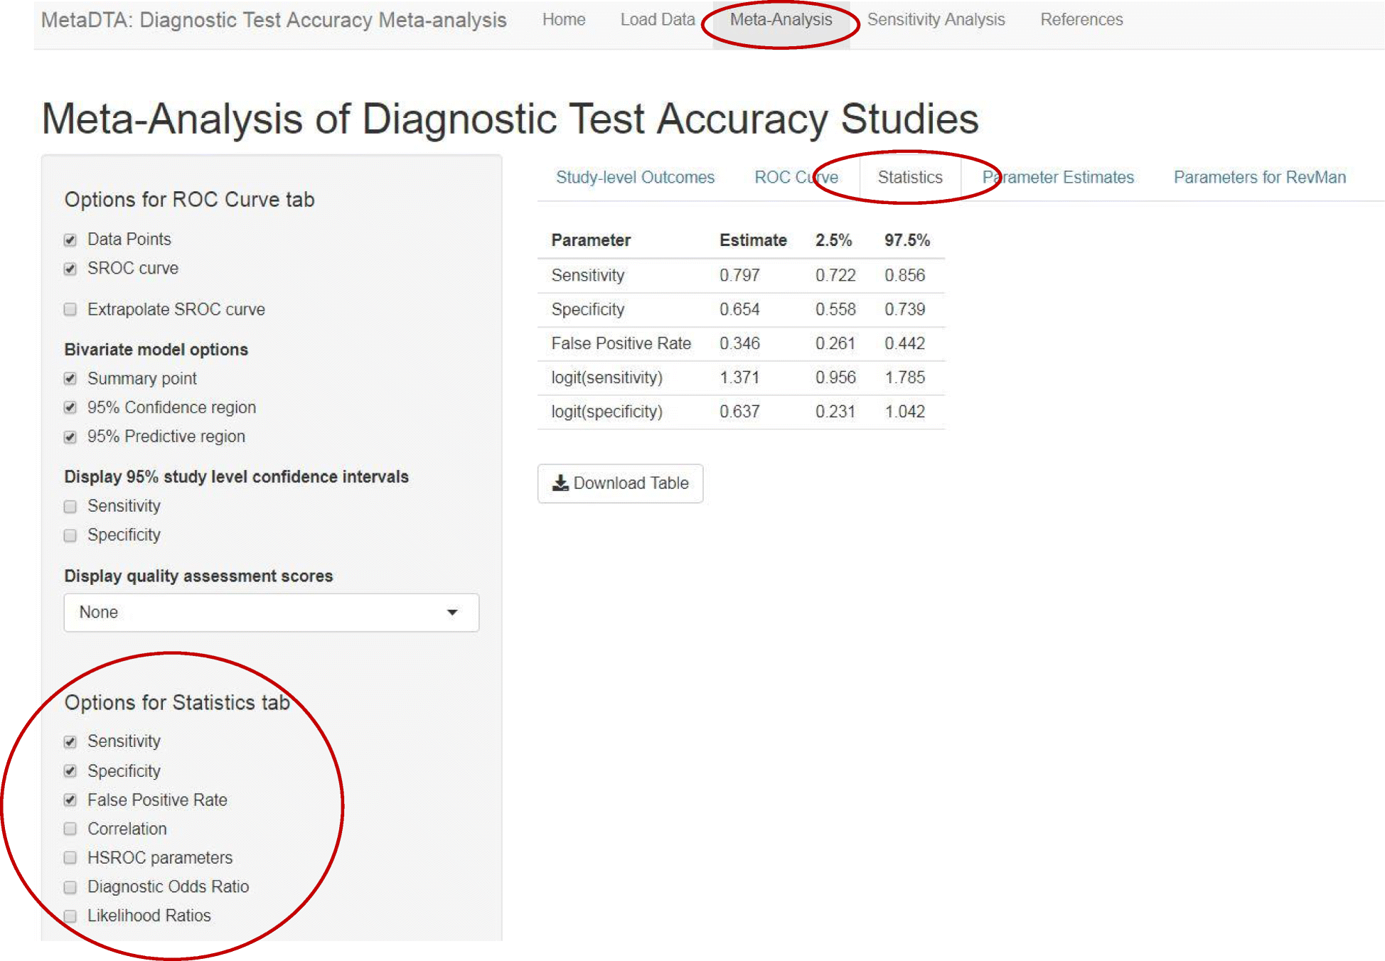1385x961 pixels.
Task: Enable Sensitivity study level confidence intervals
Action: click(70, 506)
